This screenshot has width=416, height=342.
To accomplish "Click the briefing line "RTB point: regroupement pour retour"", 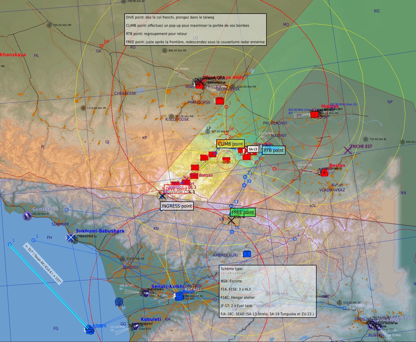I will pos(156,34).
